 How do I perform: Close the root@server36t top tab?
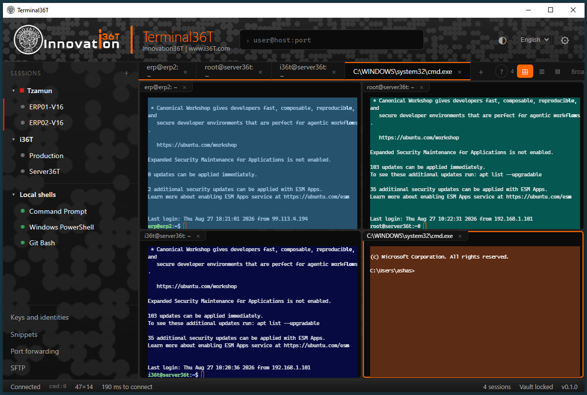260,72
